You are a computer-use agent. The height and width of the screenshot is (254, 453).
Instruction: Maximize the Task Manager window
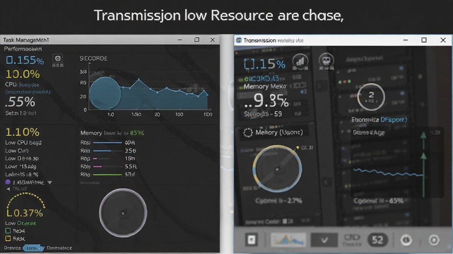pos(197,40)
